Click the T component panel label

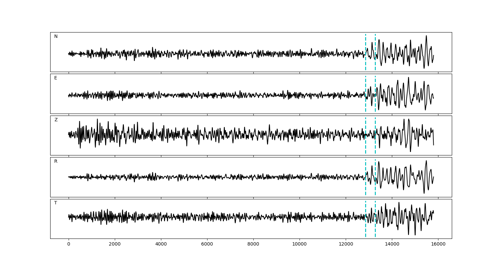(x=56, y=203)
